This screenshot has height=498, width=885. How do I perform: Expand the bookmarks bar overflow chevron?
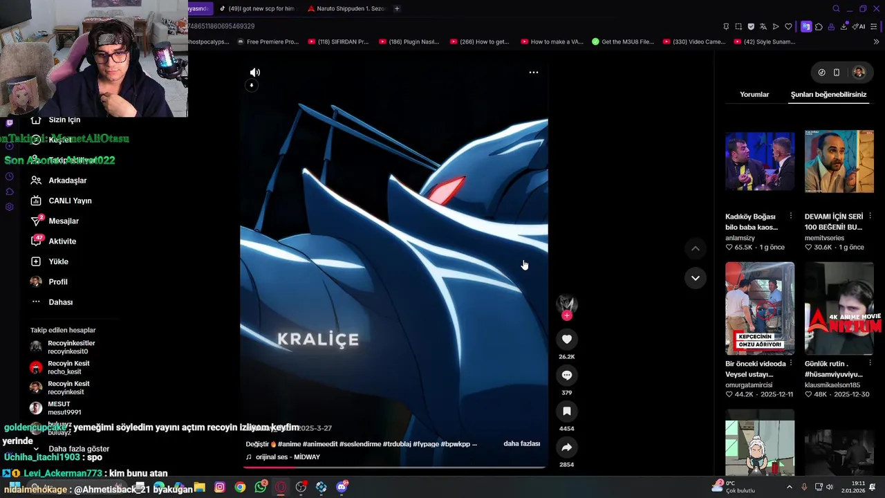tap(877, 41)
